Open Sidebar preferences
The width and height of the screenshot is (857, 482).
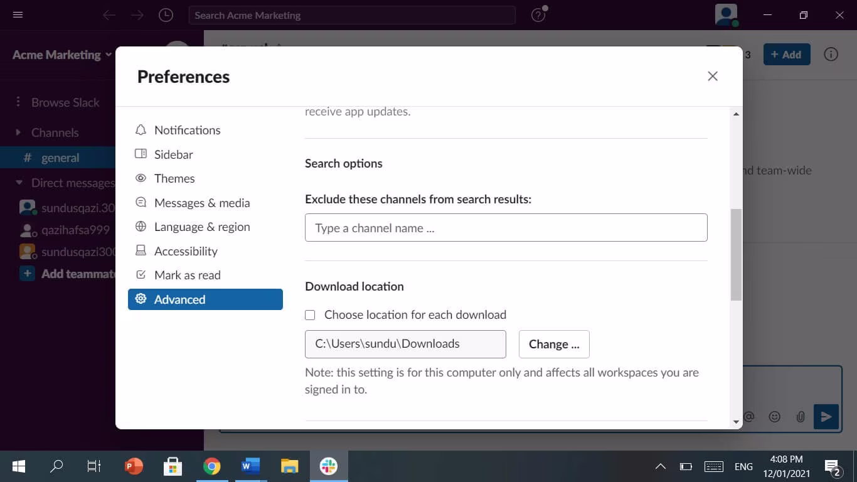[205, 154]
